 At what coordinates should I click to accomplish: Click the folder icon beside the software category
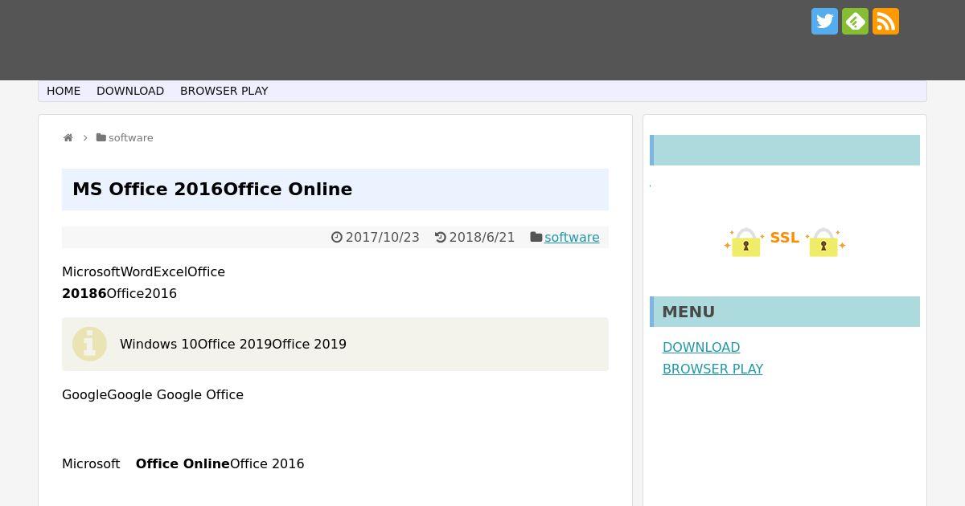click(536, 237)
